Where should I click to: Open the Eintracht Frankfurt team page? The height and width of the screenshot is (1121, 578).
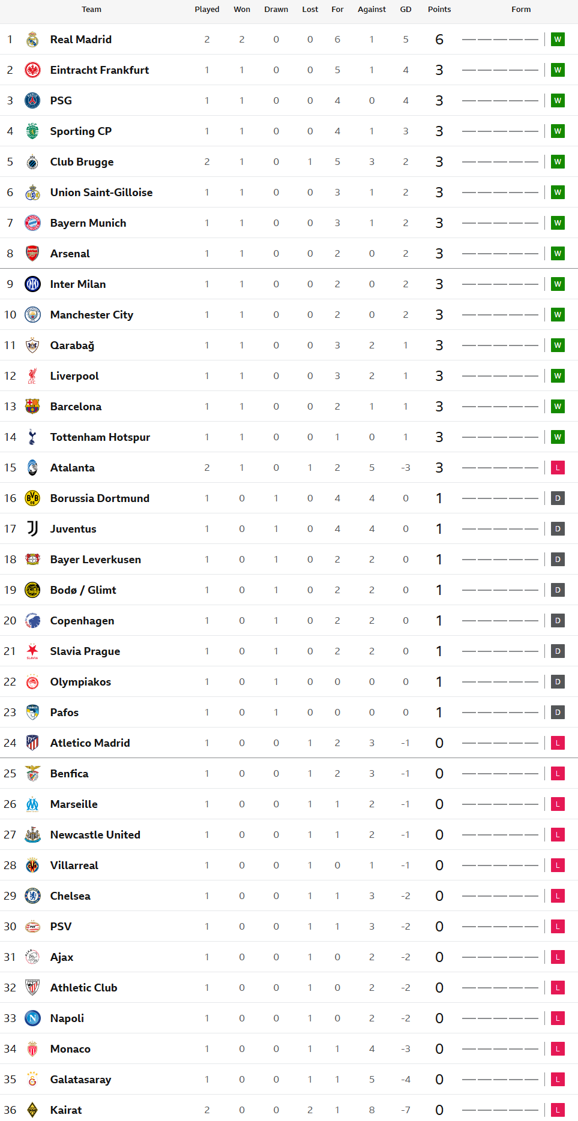(x=100, y=70)
